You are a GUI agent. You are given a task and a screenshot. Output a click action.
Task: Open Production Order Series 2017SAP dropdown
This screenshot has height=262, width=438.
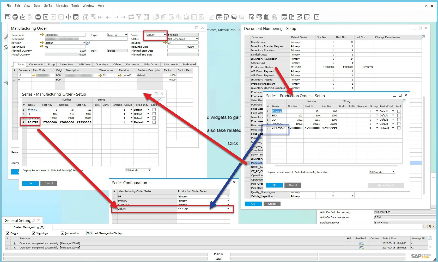tap(228, 209)
